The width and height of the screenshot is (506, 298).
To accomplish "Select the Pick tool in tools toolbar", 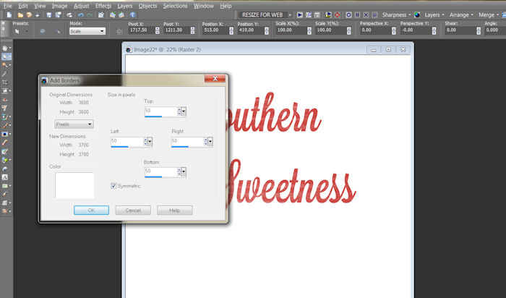I will (6, 56).
